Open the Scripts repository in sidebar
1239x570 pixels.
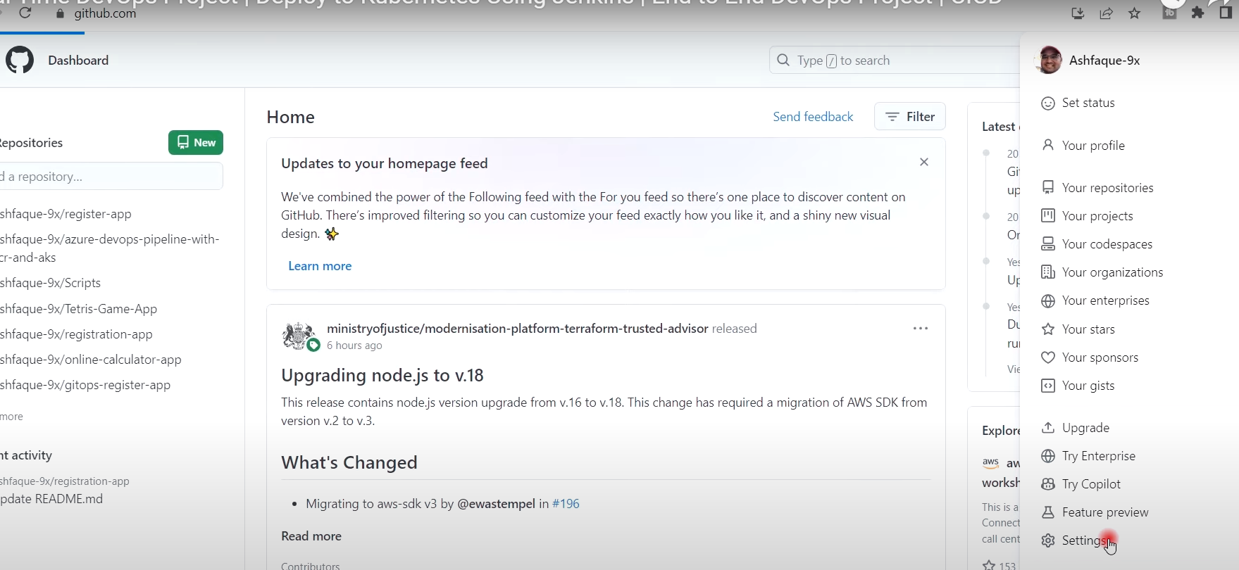point(51,283)
